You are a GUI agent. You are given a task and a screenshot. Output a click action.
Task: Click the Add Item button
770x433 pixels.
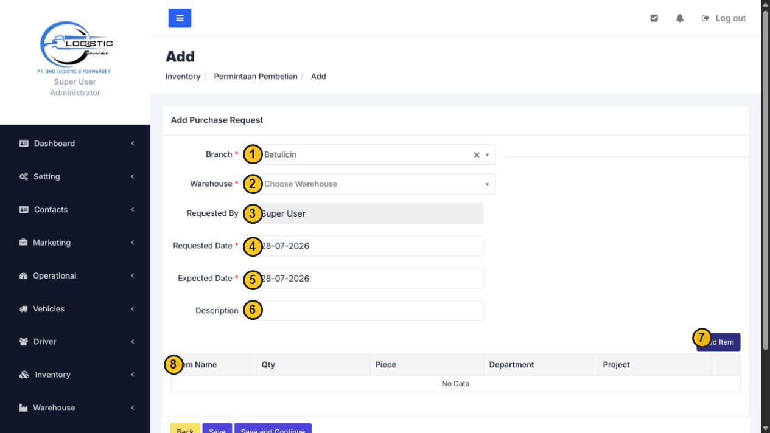point(718,342)
